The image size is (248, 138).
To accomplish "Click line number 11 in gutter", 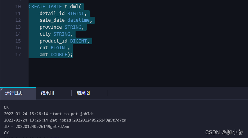I will coord(18,14).
